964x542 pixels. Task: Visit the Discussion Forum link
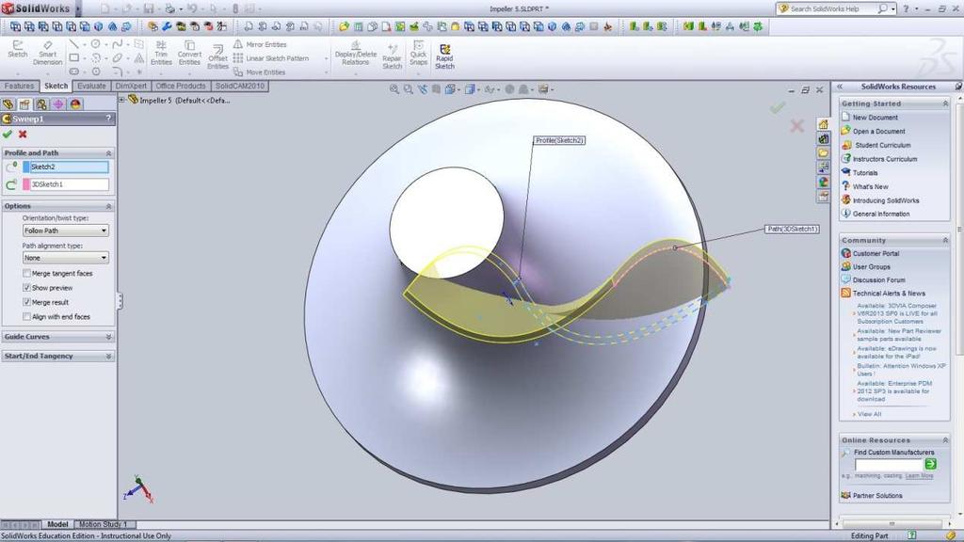coord(878,279)
